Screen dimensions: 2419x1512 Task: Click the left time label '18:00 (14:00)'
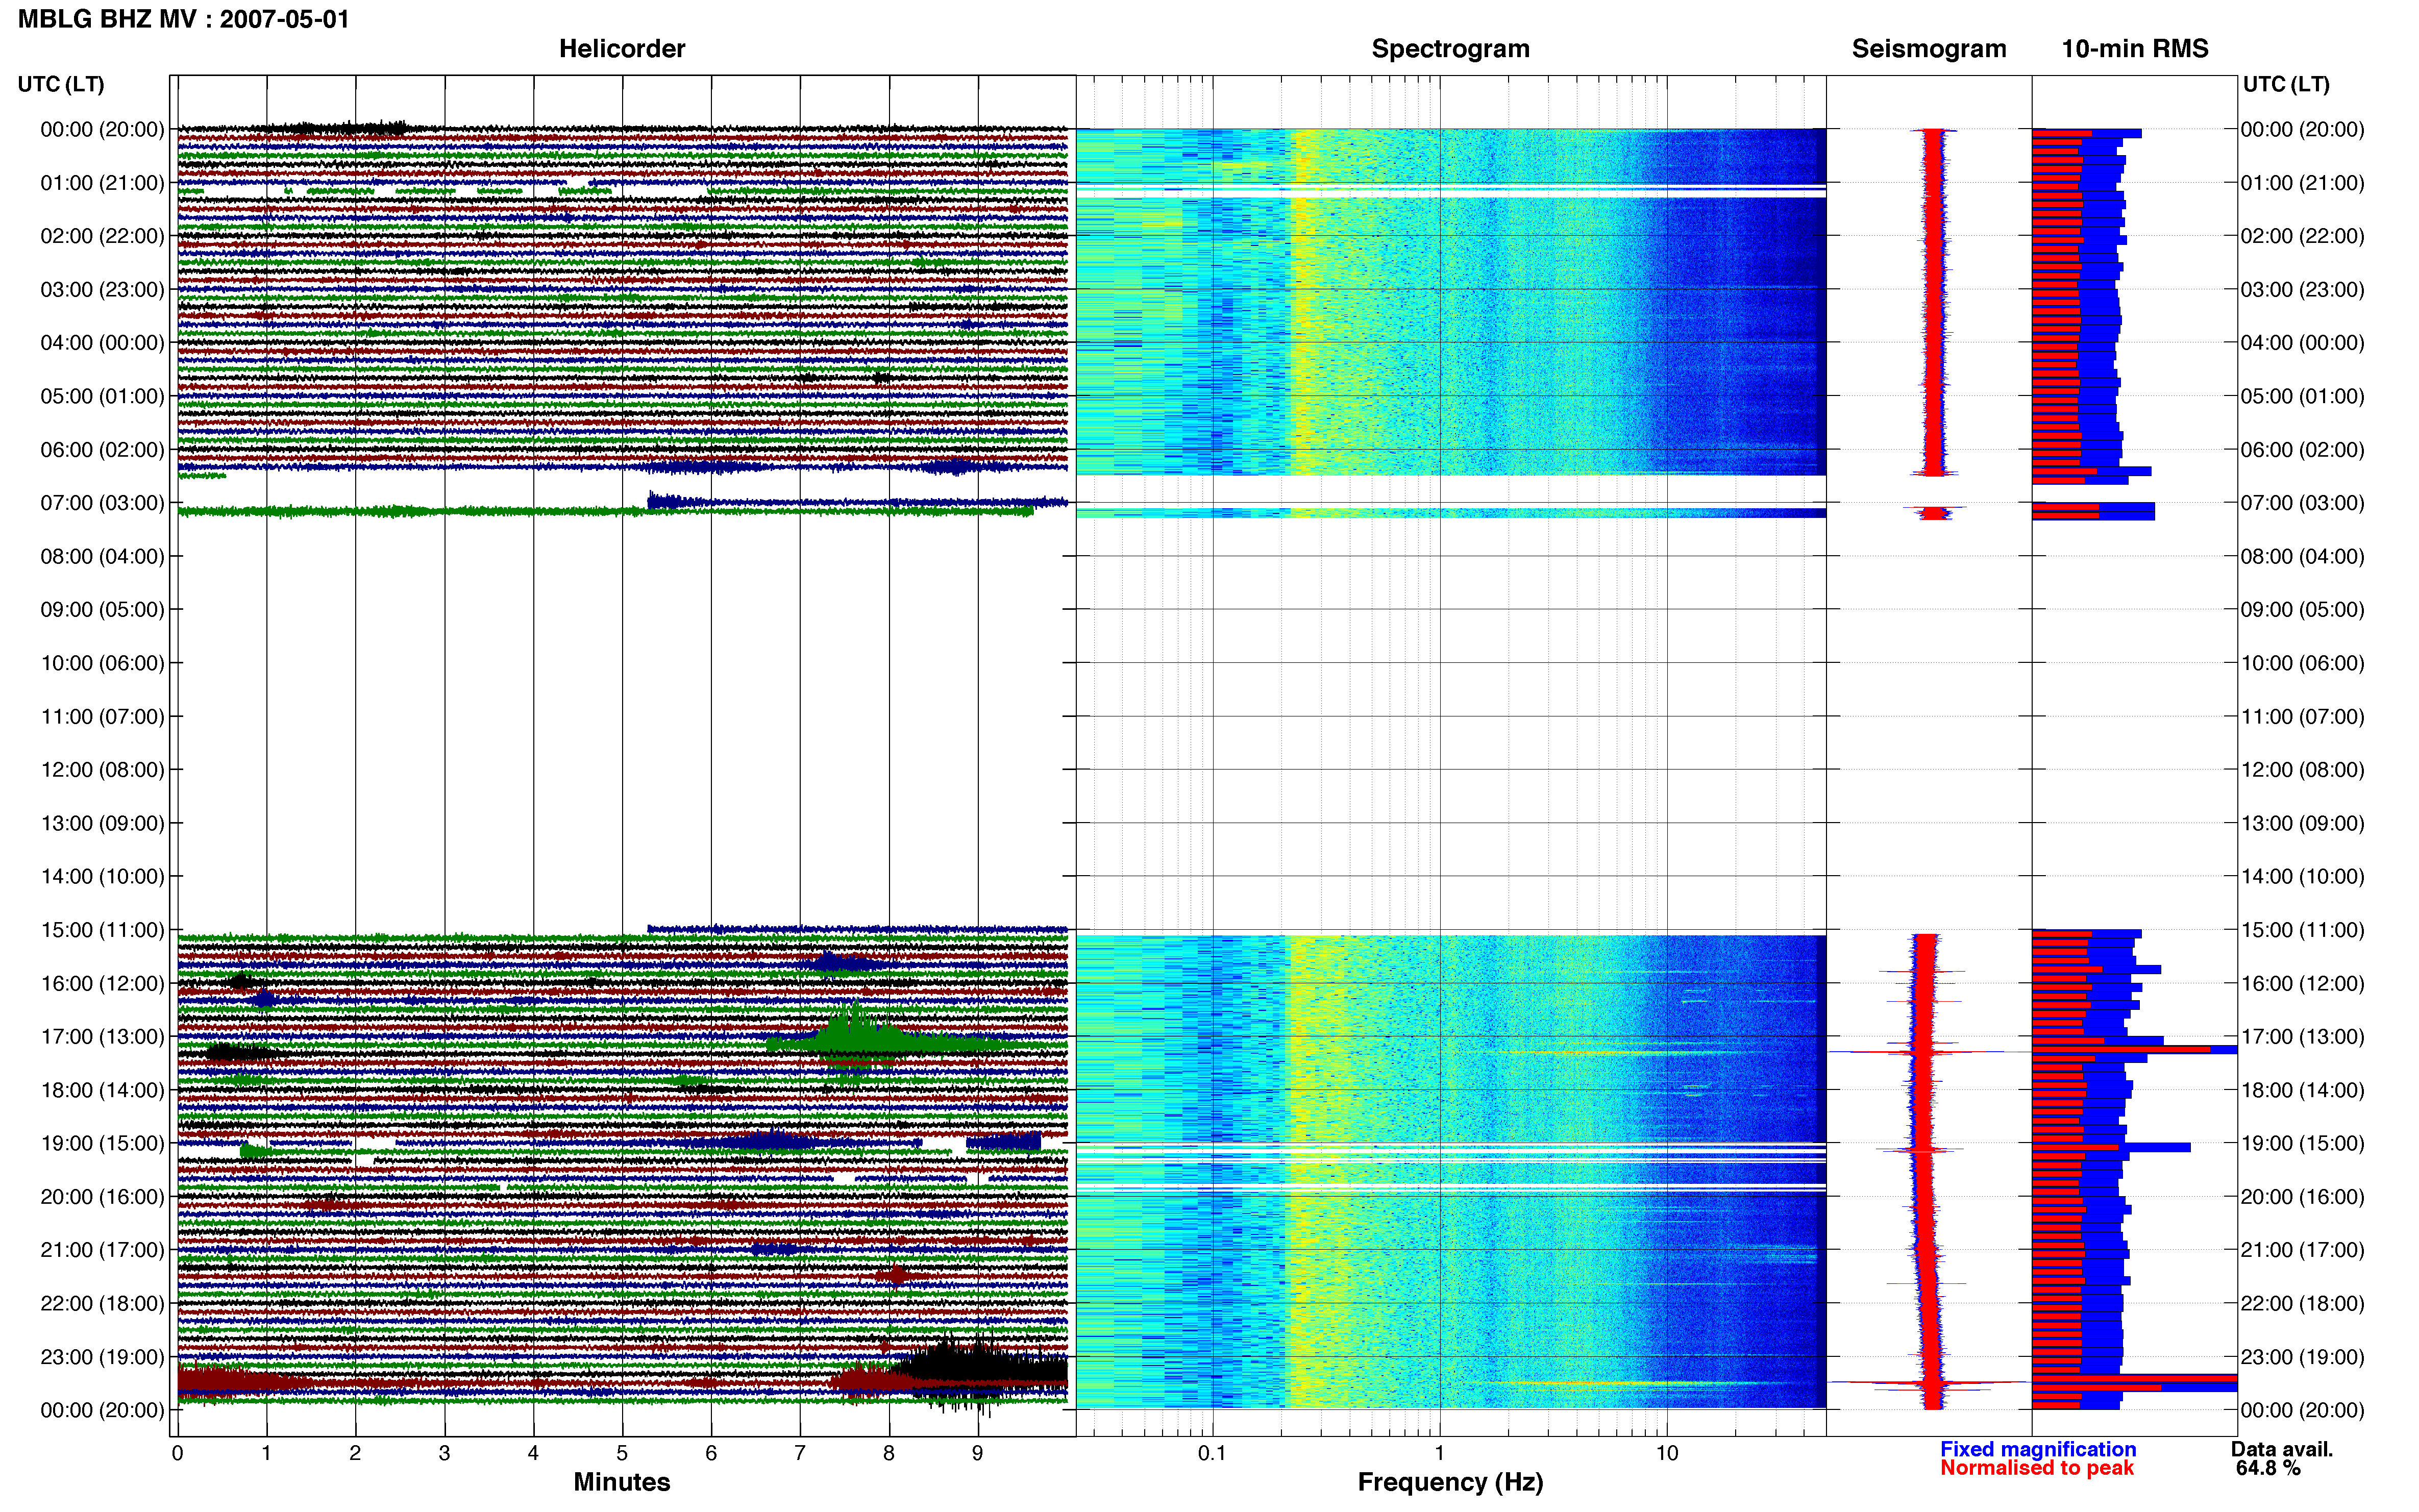click(x=102, y=1090)
